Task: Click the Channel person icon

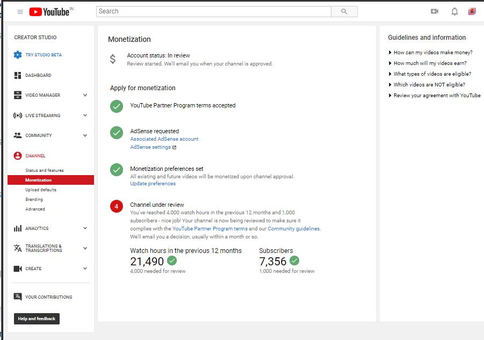Action: (18, 156)
